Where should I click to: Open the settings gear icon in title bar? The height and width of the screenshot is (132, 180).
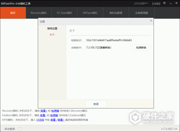(x=164, y=3)
